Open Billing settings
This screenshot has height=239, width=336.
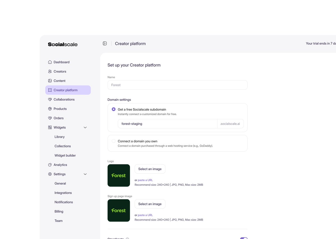coord(59,211)
